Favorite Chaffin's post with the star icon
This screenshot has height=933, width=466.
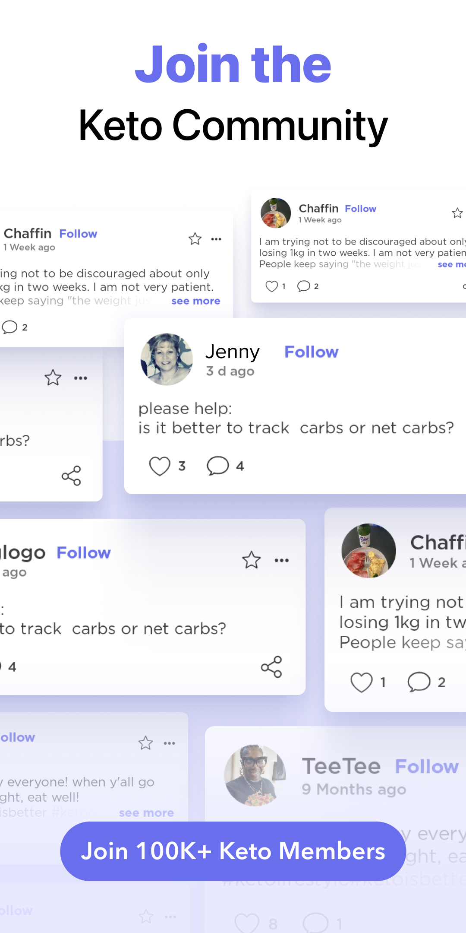(x=195, y=239)
